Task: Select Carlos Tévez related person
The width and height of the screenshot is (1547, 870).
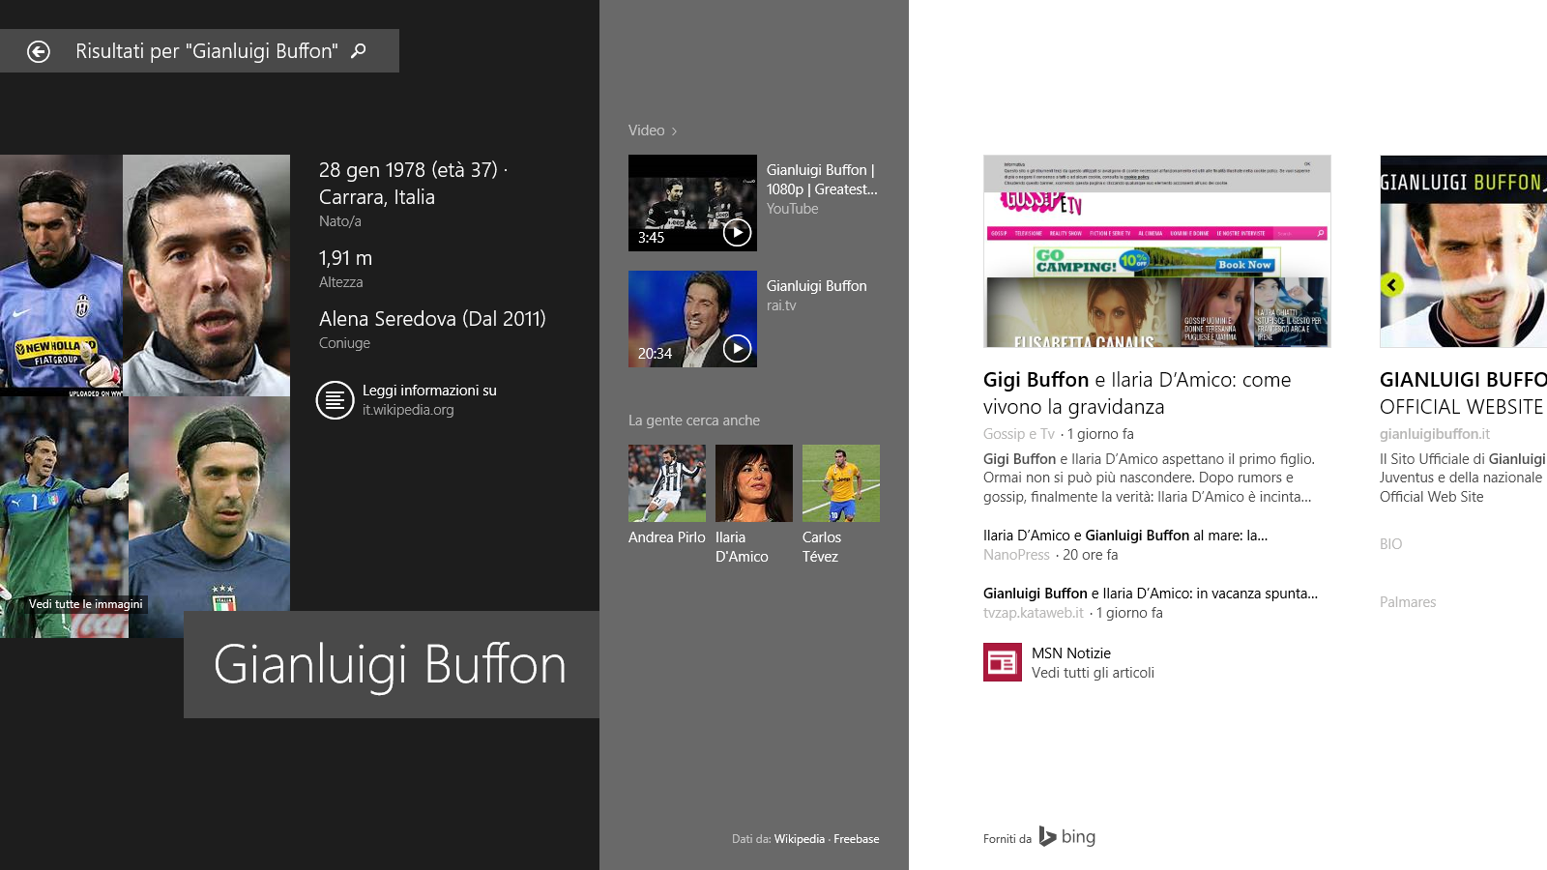Action: pyautogui.click(x=841, y=505)
